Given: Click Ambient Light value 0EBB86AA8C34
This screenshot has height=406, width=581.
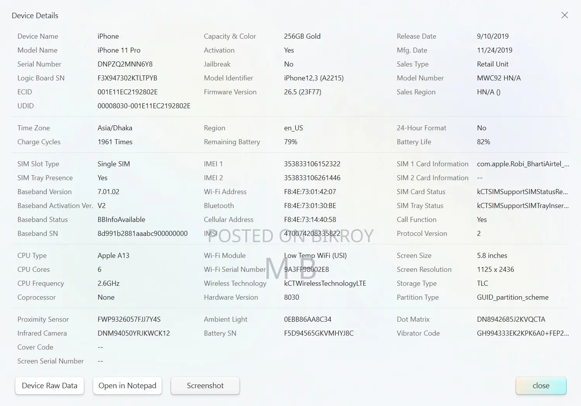Looking at the screenshot, I should (x=308, y=319).
